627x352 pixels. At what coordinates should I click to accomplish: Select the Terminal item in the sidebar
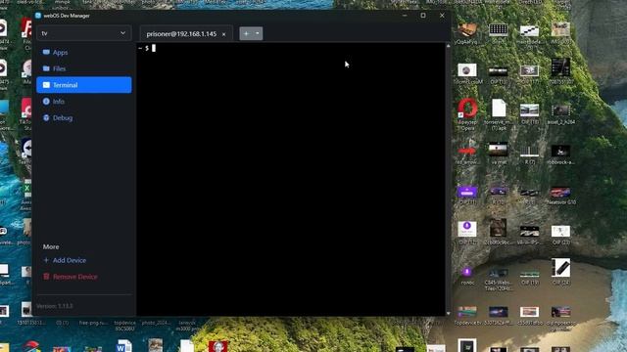tap(84, 85)
